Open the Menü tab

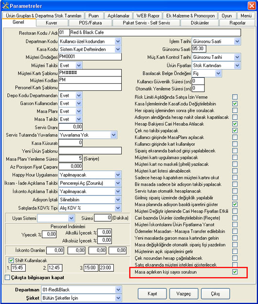[246, 16]
